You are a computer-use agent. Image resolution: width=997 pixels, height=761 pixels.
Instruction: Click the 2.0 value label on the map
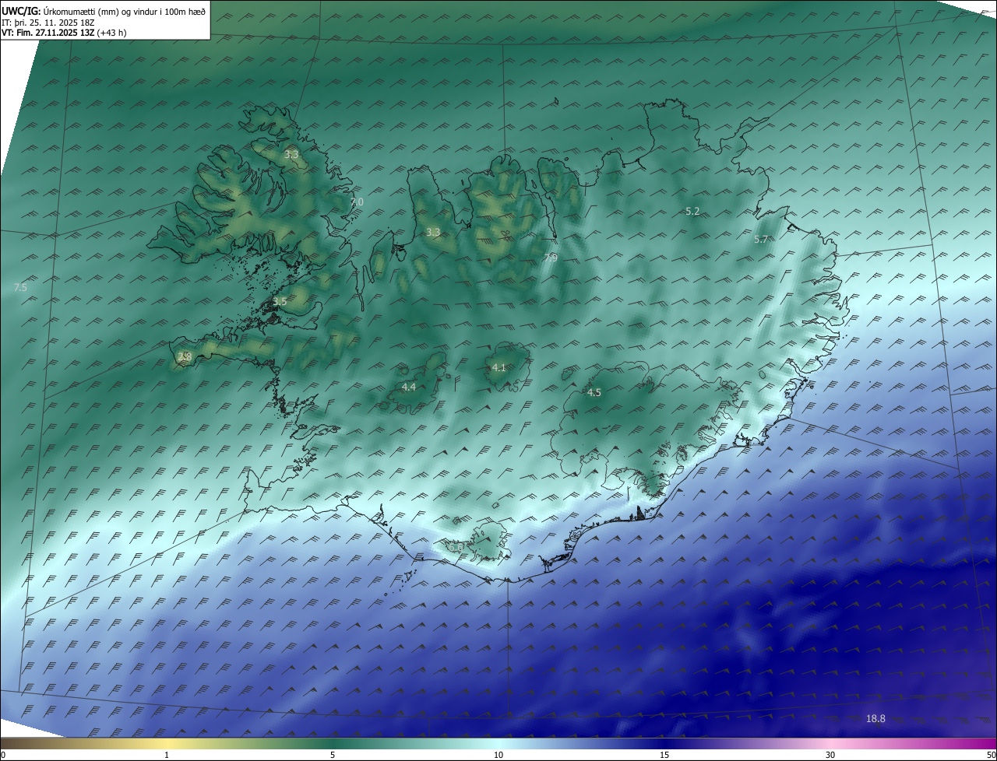(357, 202)
